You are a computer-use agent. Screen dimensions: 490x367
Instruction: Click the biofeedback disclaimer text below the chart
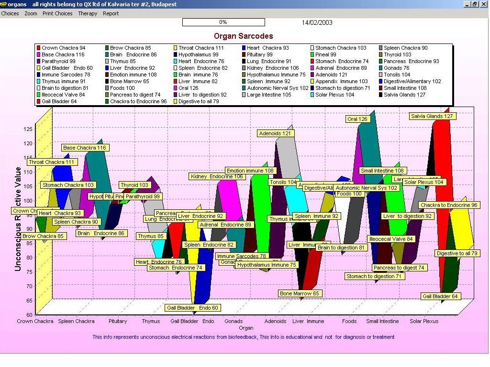[244, 337]
